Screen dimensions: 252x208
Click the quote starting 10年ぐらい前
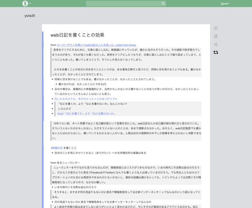(126, 131)
